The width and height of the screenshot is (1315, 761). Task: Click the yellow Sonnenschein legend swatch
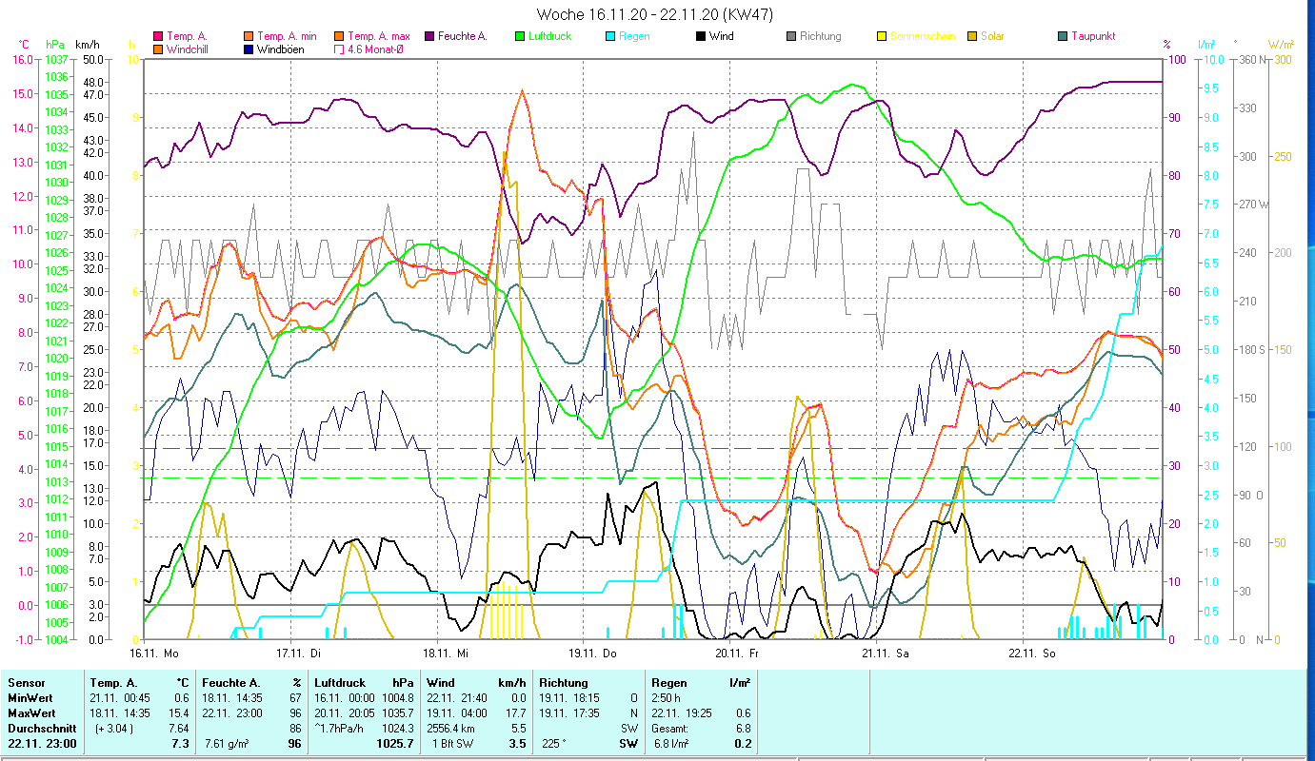[x=882, y=36]
